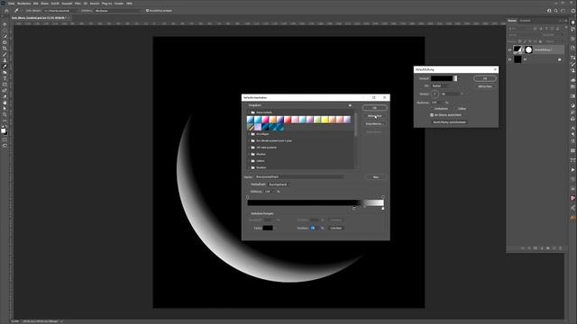577x324 pixels.
Task: Open the Glättung percentage dropdown arrow
Action: point(274,192)
